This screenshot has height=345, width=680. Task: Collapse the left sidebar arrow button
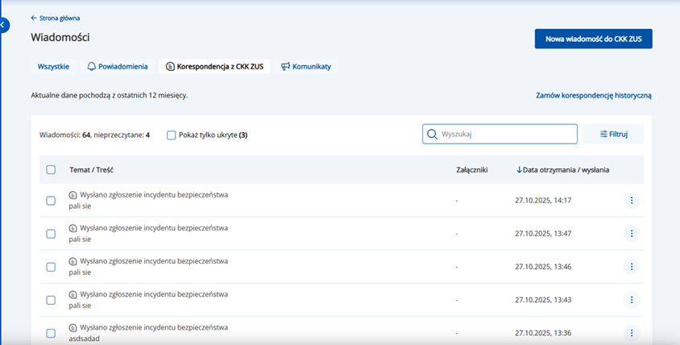4,26
